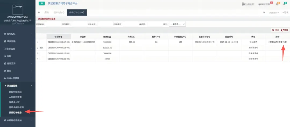Click the 承保比例(%) column header

[x=180, y=37]
